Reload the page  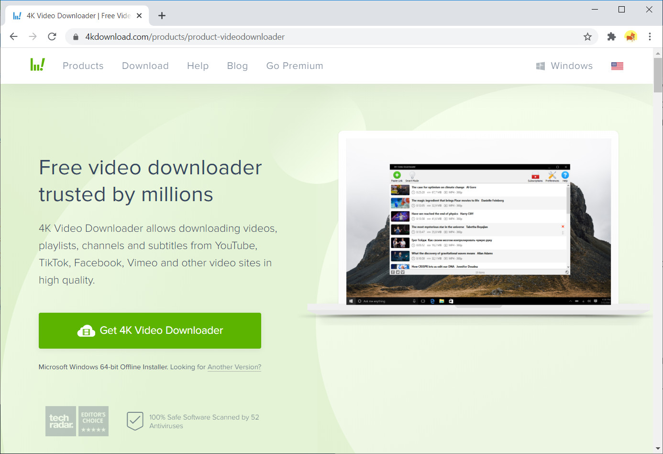pyautogui.click(x=52, y=37)
